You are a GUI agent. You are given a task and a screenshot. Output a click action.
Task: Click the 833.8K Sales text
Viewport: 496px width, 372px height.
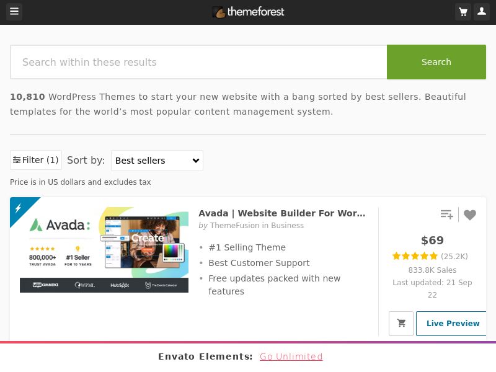tap(432, 270)
